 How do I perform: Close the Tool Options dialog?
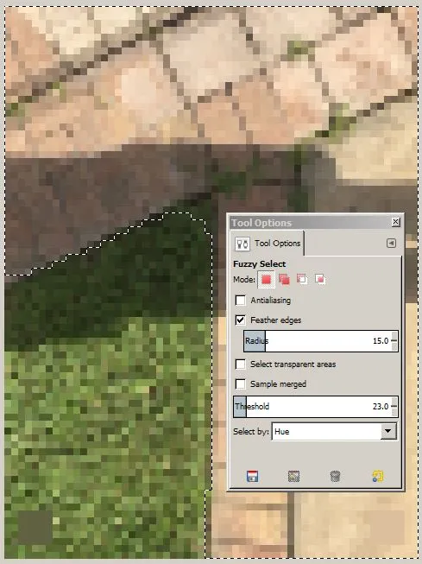(395, 222)
